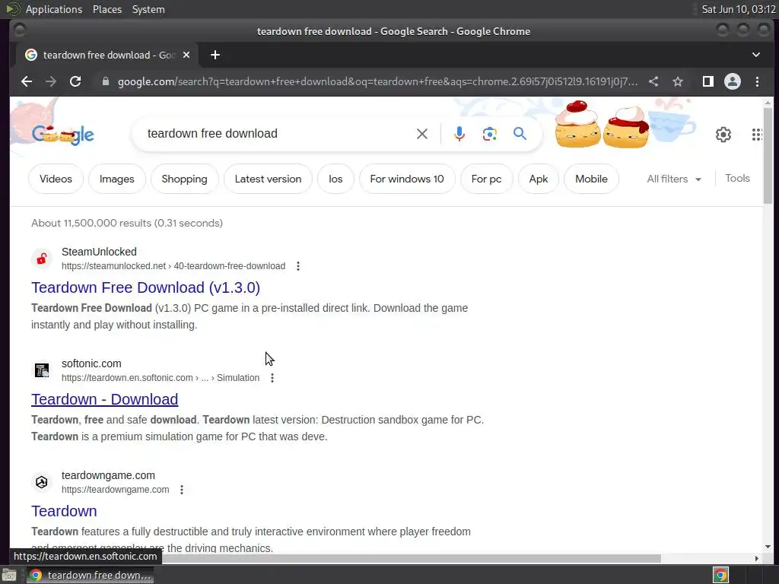The image size is (779, 584).
Task: Bookmark this page with the star icon
Action: pyautogui.click(x=678, y=81)
